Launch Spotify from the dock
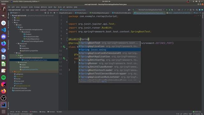204x115 pixels. [4, 77]
